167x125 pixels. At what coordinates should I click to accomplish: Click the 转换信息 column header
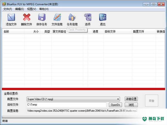click(160, 32)
